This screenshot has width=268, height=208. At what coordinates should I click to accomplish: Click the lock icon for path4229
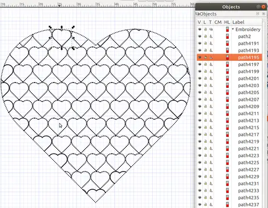[x=205, y=176]
